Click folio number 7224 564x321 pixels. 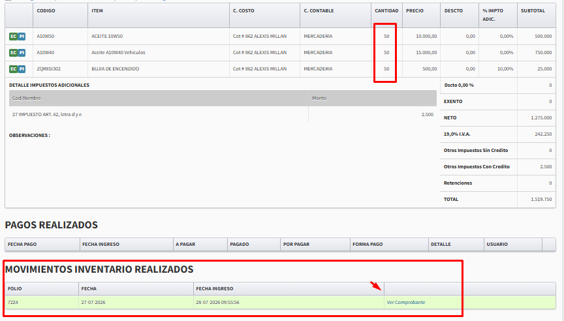click(x=13, y=302)
